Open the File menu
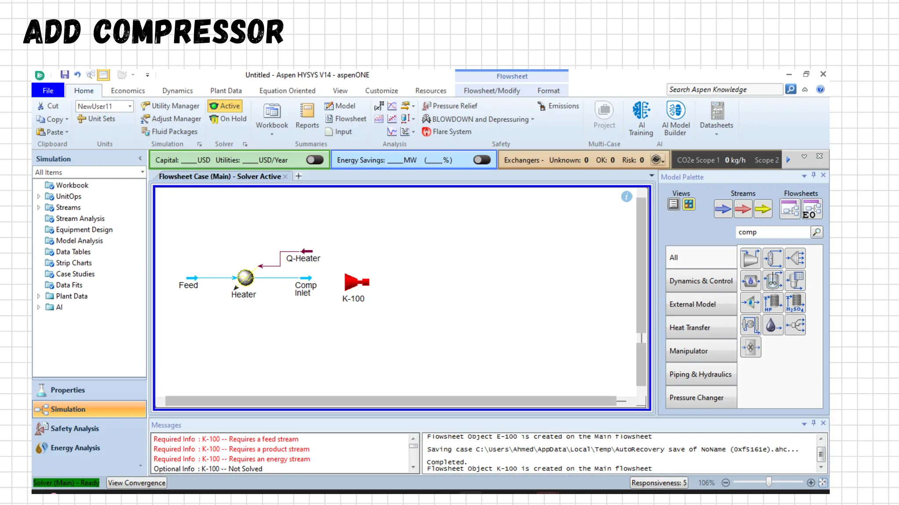The image size is (899, 505). [48, 90]
